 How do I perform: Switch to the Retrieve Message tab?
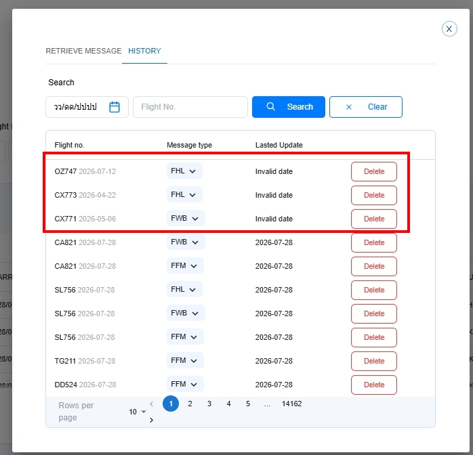coord(83,51)
